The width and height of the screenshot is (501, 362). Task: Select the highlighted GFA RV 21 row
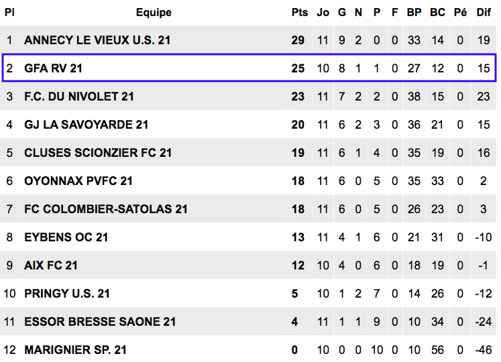click(x=249, y=68)
